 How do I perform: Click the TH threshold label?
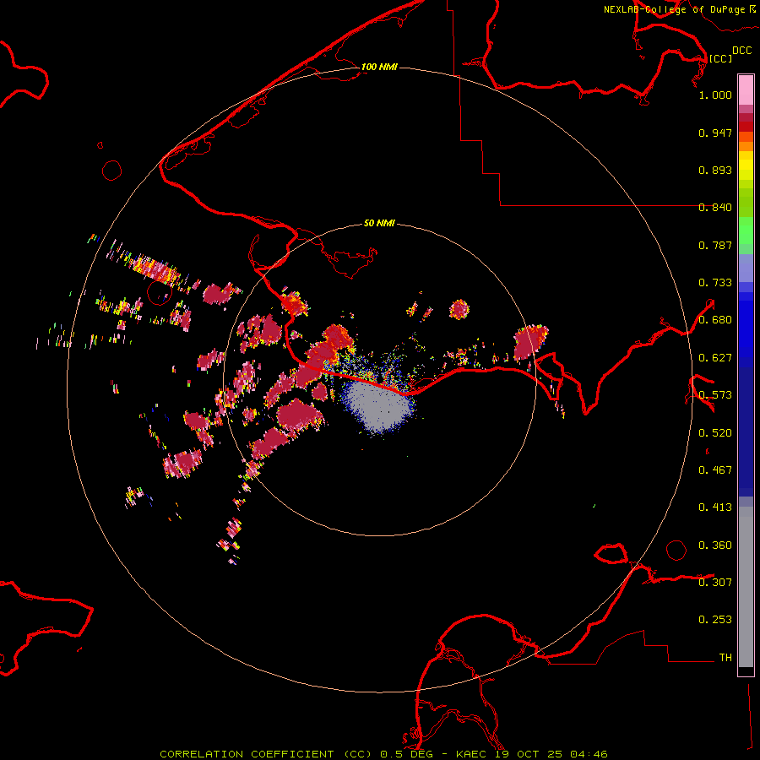725,658
